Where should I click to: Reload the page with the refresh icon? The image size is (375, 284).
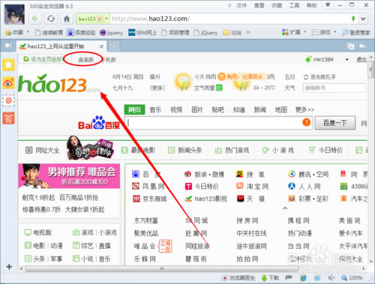pyautogui.click(x=51, y=19)
